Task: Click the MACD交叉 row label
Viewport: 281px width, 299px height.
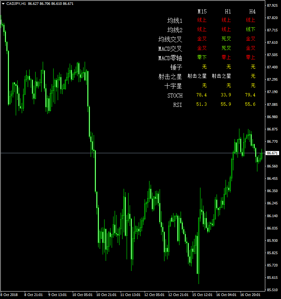Action: coord(170,49)
